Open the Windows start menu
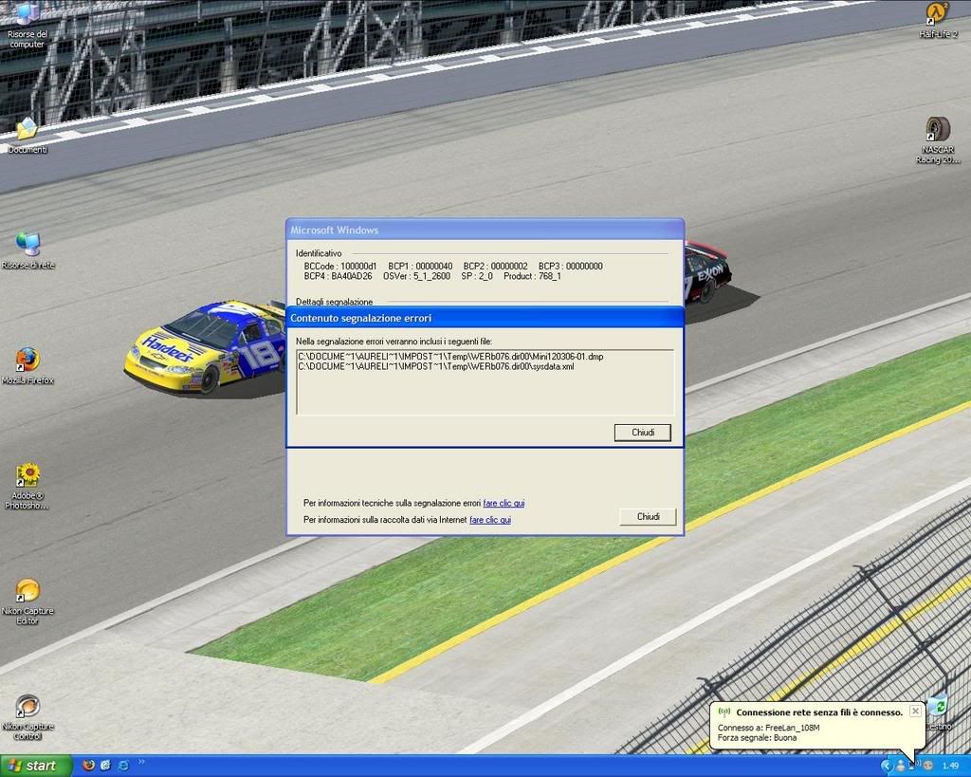This screenshot has width=971, height=777. point(36,765)
